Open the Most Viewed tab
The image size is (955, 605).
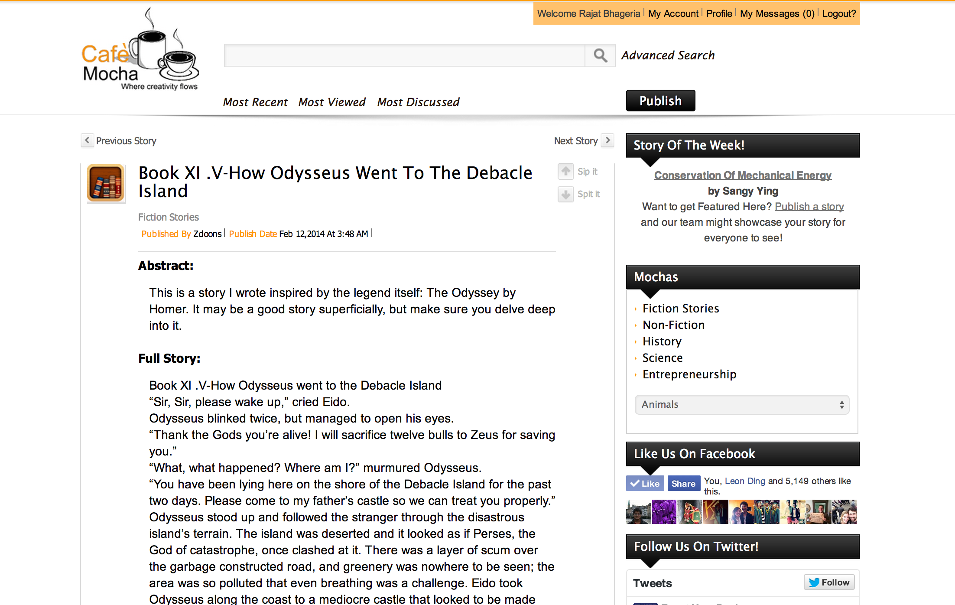point(332,102)
